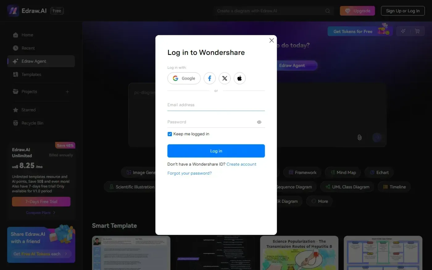Select the Scientific Illustration chip
The width and height of the screenshot is (432, 270).
point(130,187)
